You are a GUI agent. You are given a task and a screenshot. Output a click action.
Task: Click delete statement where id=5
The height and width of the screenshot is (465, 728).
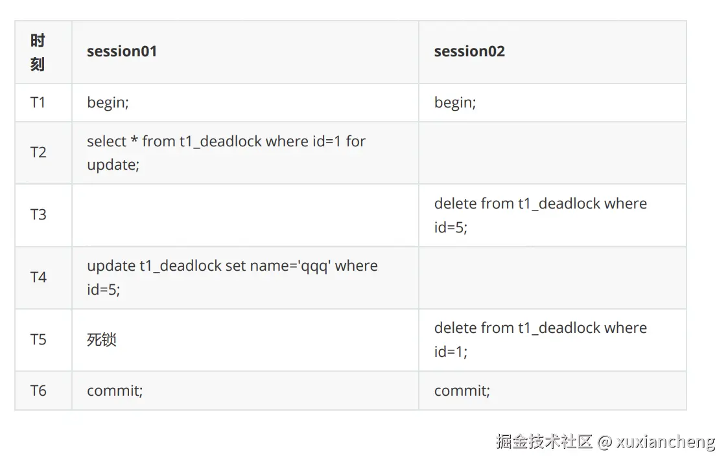point(540,214)
